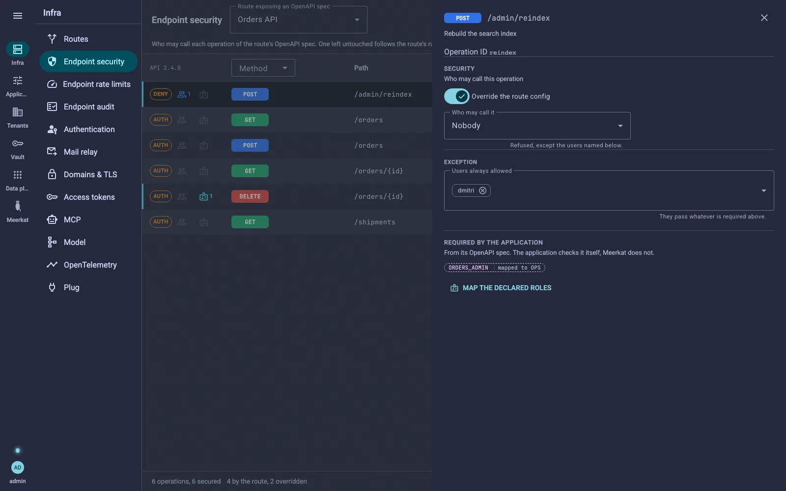The image size is (786, 491).
Task: Click roles icon on GET /orders/{id} row
Action: click(x=204, y=171)
